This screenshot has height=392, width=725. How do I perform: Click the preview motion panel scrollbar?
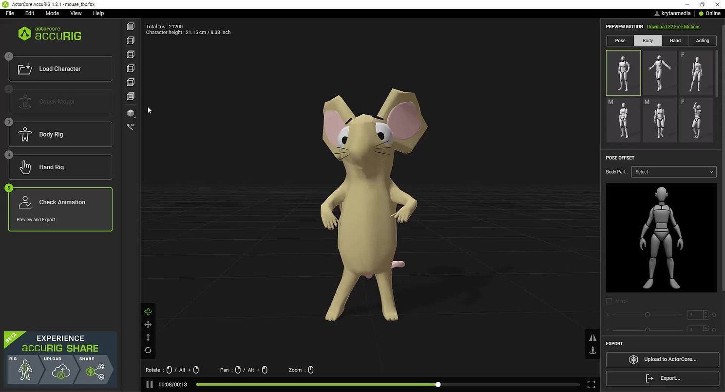click(717, 73)
